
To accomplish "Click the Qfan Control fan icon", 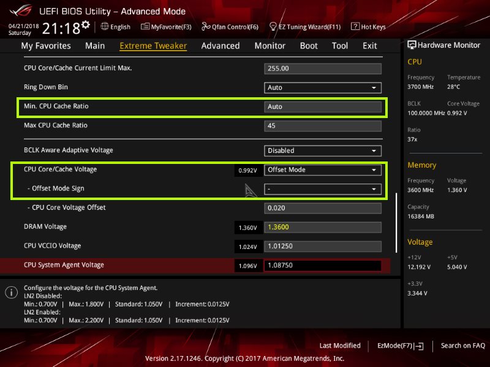I will click(206, 26).
